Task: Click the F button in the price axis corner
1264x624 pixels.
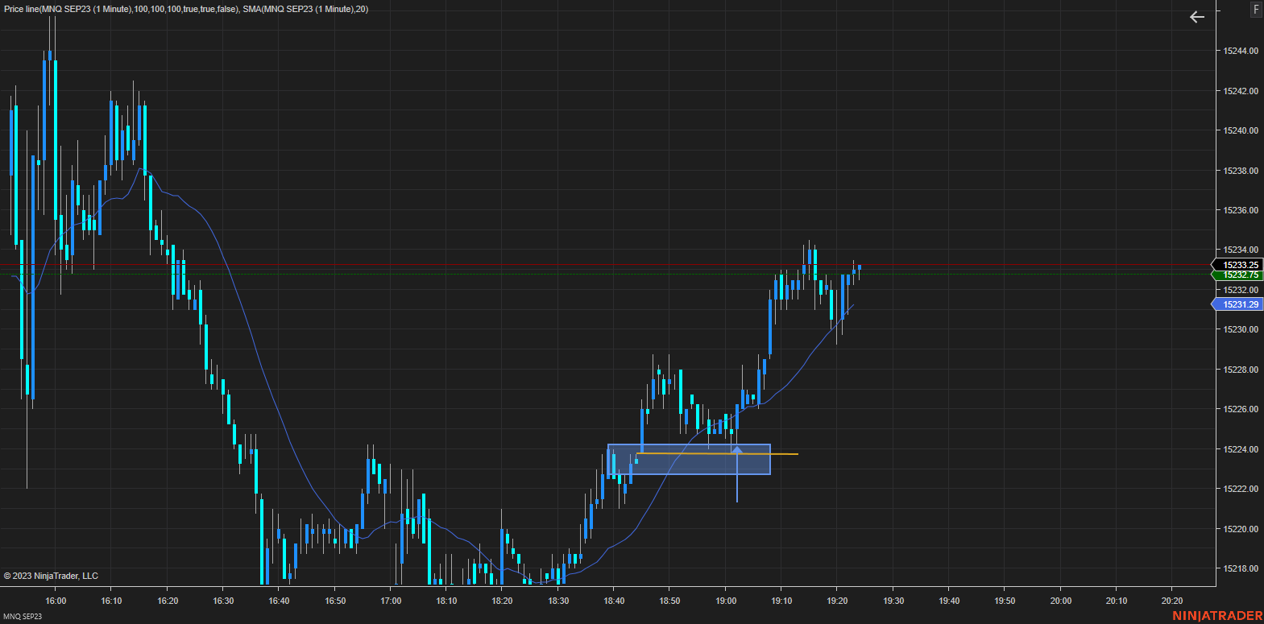Action: [x=1256, y=10]
